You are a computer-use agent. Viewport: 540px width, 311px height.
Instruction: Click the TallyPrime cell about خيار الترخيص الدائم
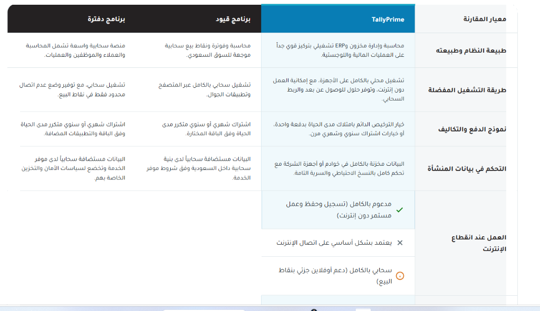click(x=338, y=129)
